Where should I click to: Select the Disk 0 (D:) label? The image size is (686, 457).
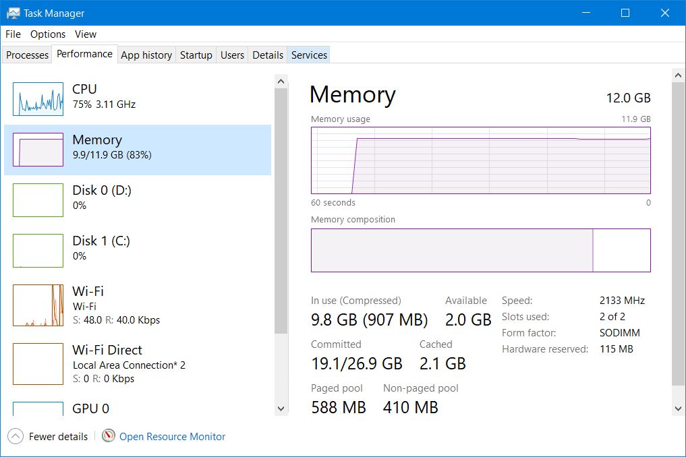pos(102,190)
